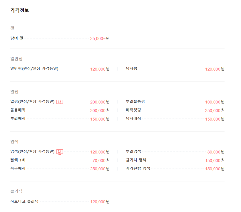Select 뿌리매직 in the 열펌 list
The image size is (241, 212).
18,118
